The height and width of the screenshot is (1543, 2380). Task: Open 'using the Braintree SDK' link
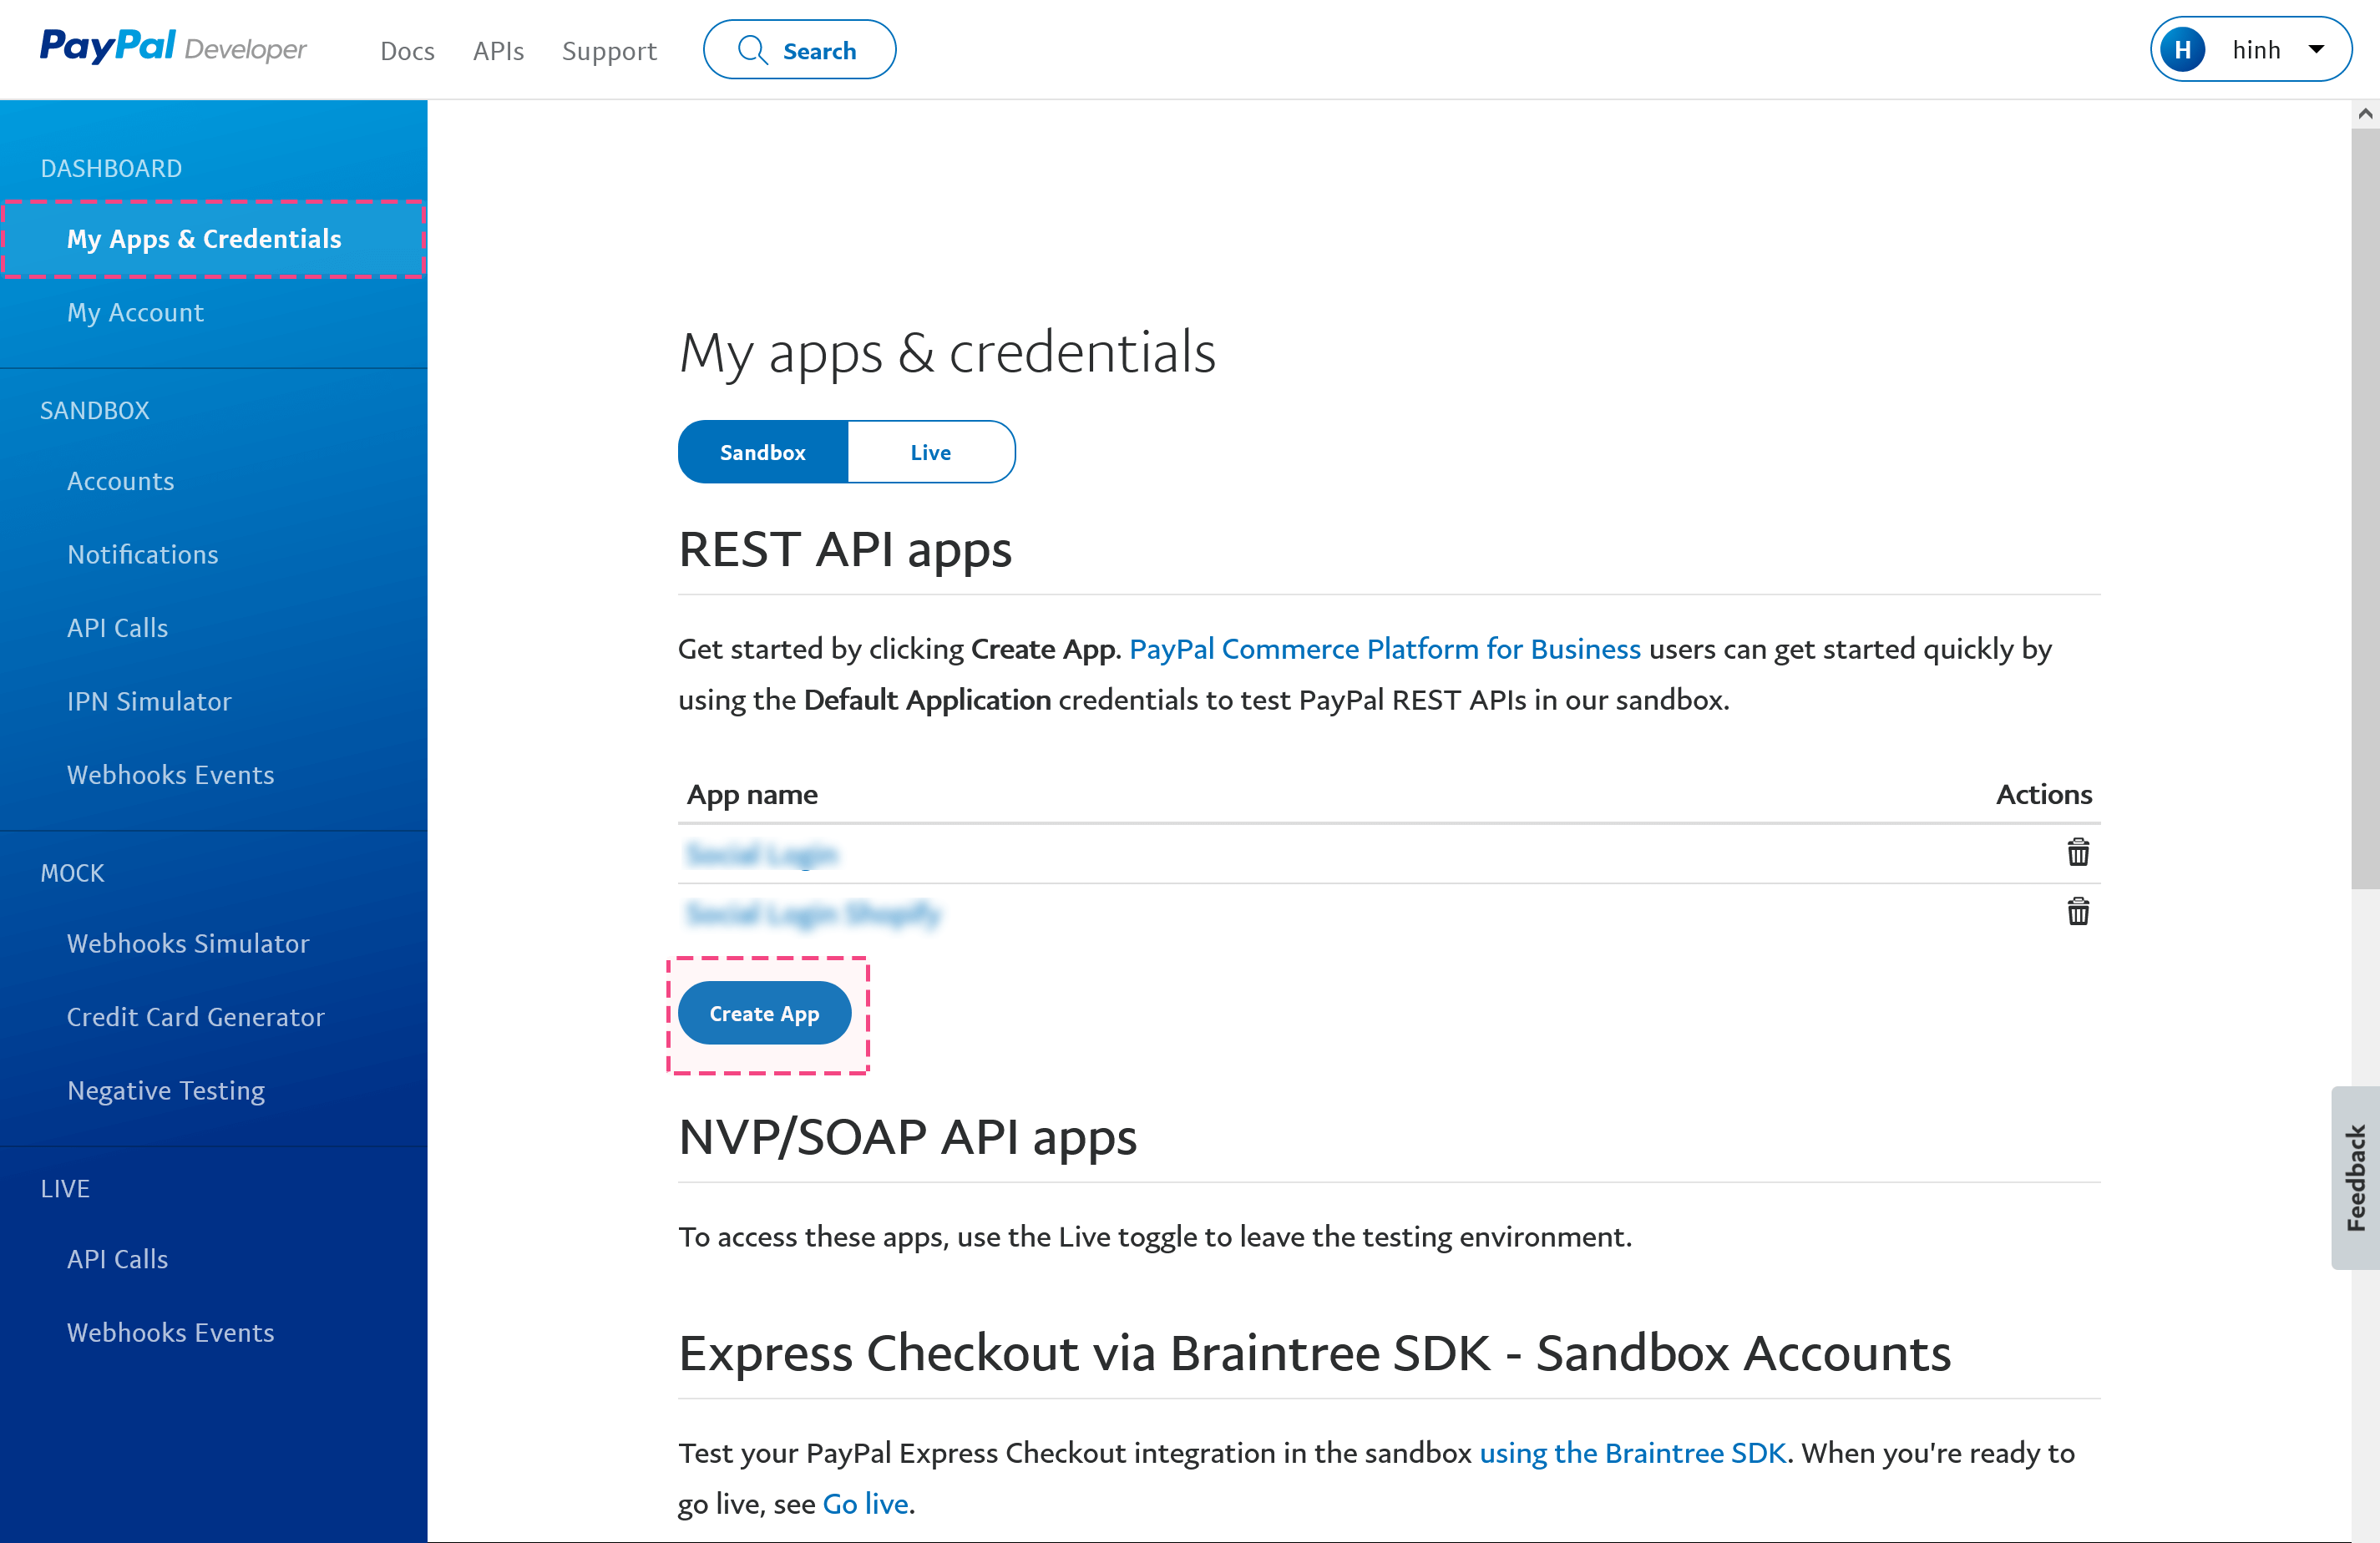(x=1632, y=1453)
